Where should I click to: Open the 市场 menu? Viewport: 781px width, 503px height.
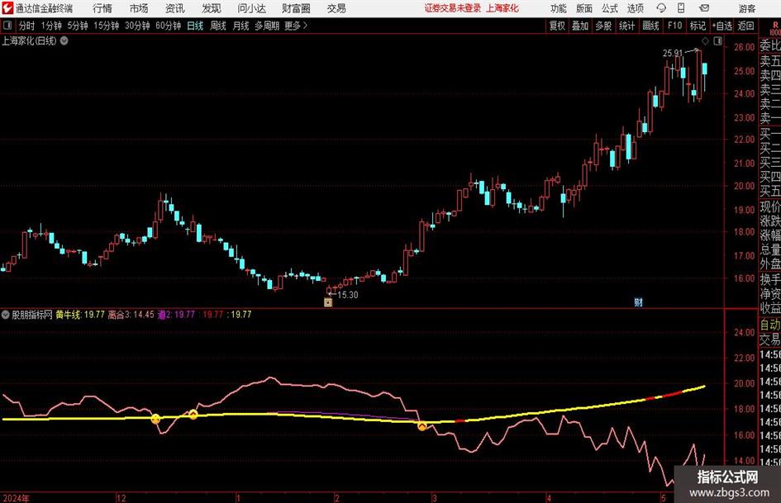coord(139,8)
